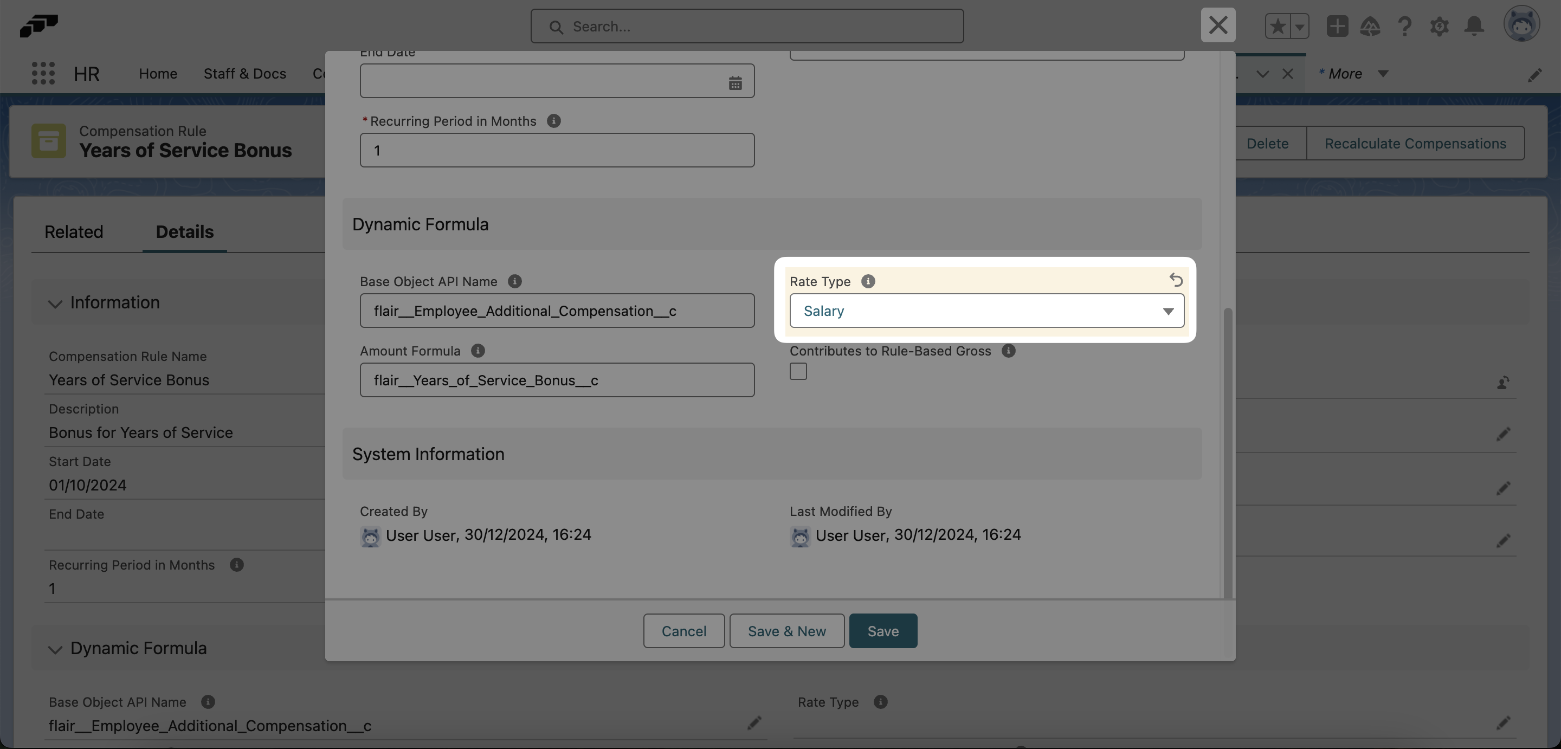Image resolution: width=1561 pixels, height=749 pixels.
Task: Open the notifications bell
Action: [1474, 26]
